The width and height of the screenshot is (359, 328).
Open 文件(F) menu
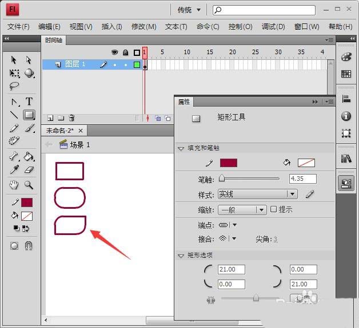(x=18, y=27)
